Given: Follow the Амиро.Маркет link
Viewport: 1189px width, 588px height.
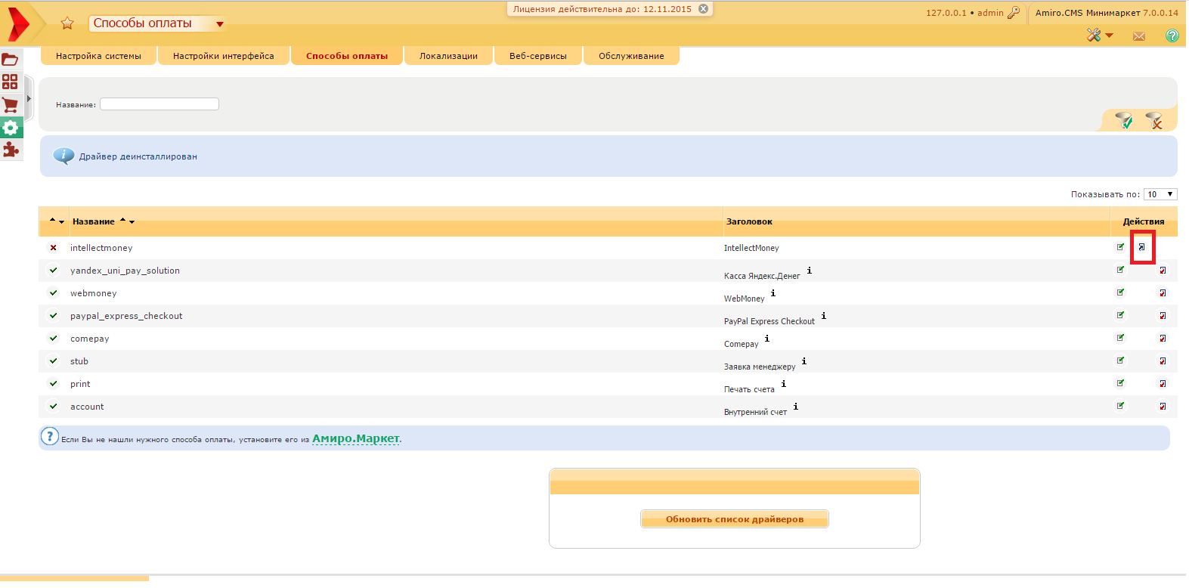Looking at the screenshot, I should tap(356, 439).
